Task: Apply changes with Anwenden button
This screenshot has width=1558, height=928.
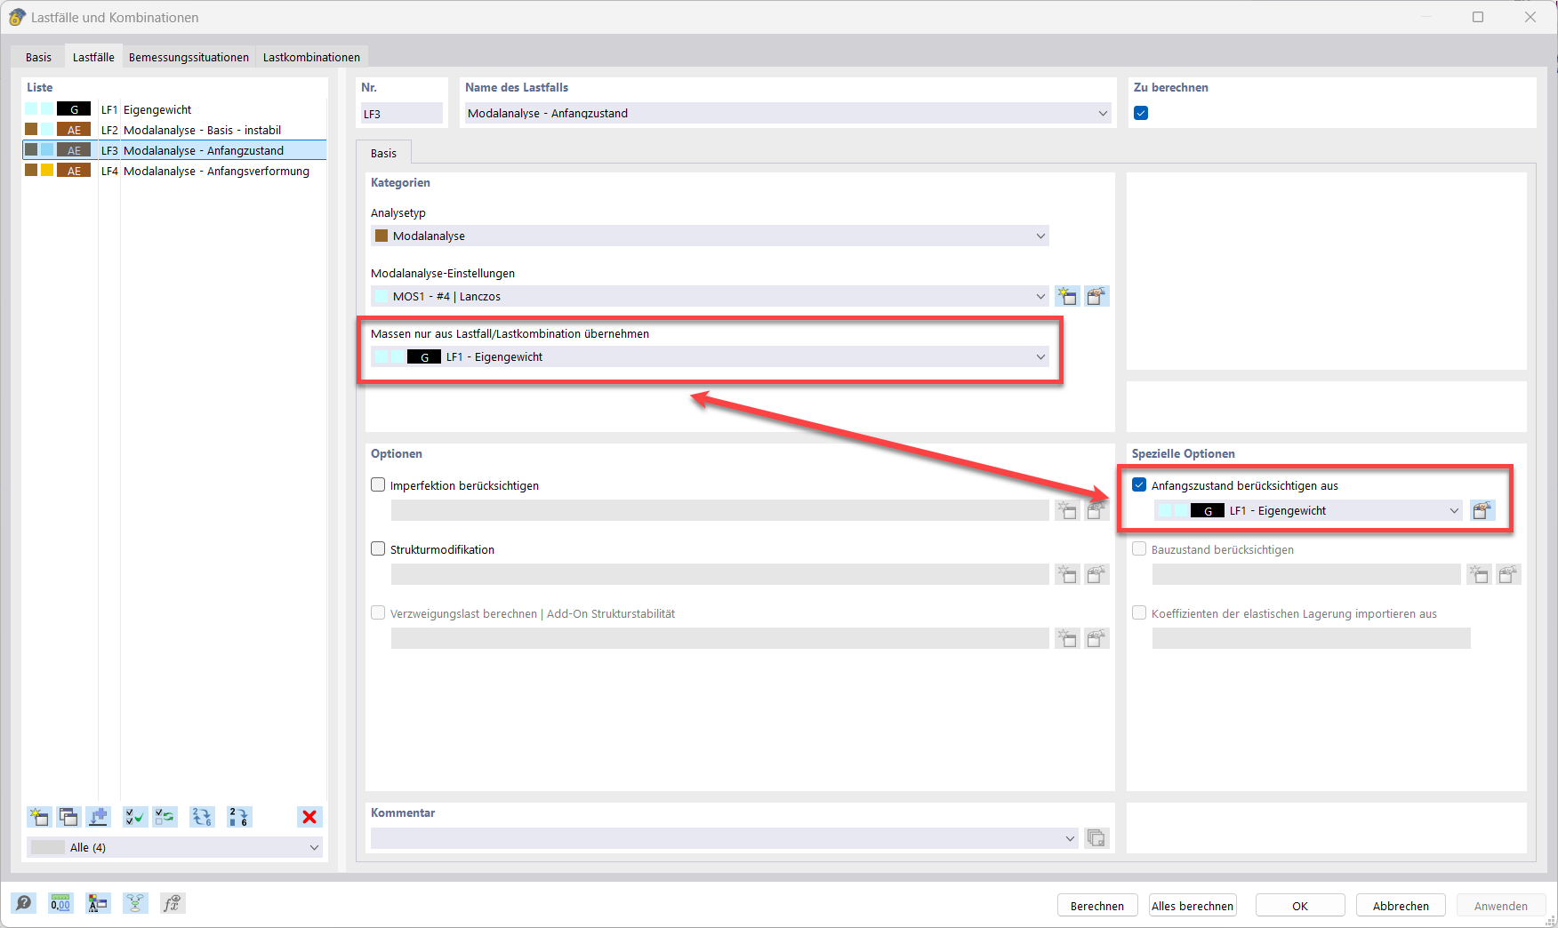Action: coord(1501,905)
